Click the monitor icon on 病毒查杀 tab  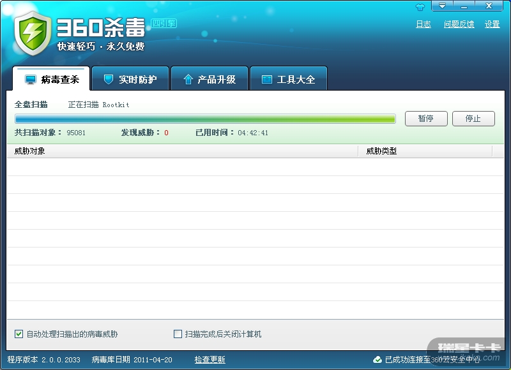click(31, 80)
